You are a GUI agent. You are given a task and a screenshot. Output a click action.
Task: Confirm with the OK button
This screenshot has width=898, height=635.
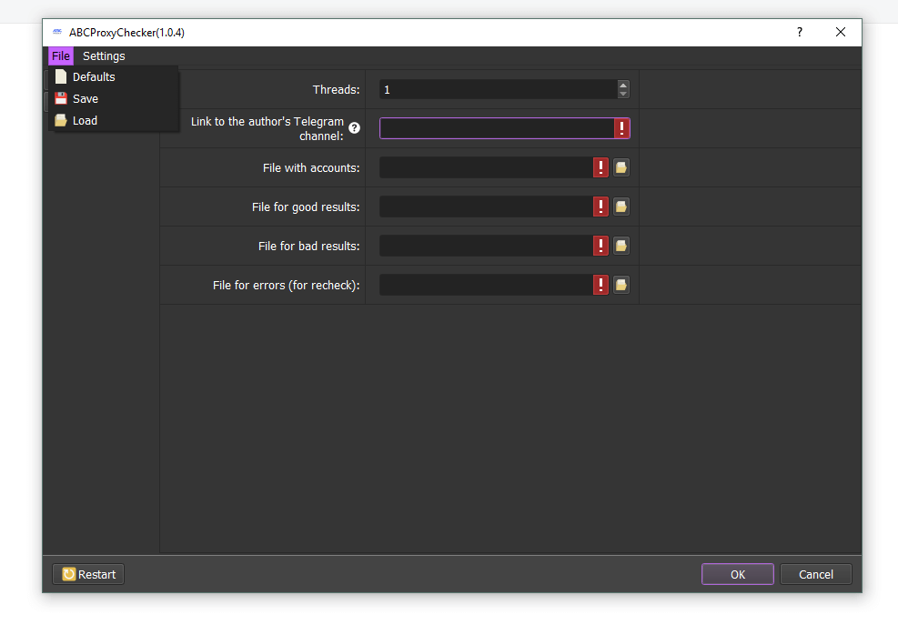737,574
